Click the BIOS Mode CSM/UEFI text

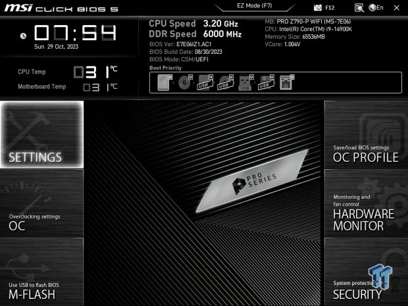click(x=179, y=59)
